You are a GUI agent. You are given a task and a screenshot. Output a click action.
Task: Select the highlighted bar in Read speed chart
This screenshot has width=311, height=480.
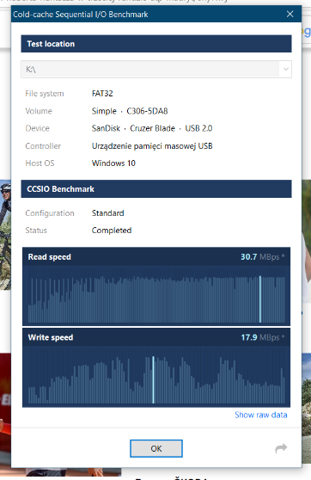pos(260,299)
